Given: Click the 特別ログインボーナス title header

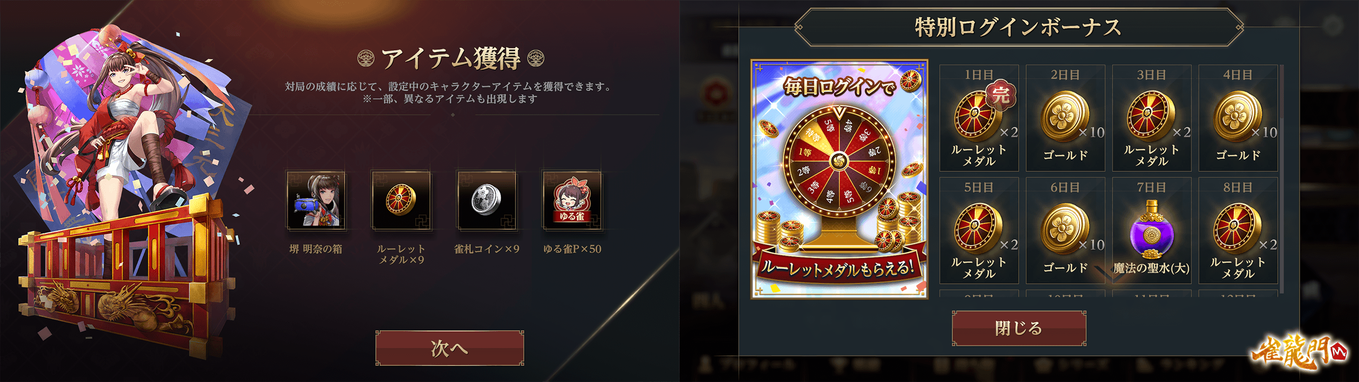Looking at the screenshot, I should pos(1018,27).
